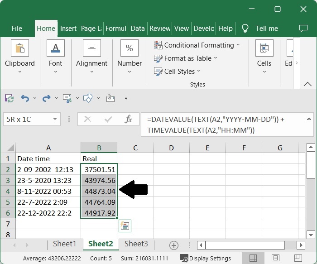
Task: Go to the previous sheet tab arrow
Action: 14,245
